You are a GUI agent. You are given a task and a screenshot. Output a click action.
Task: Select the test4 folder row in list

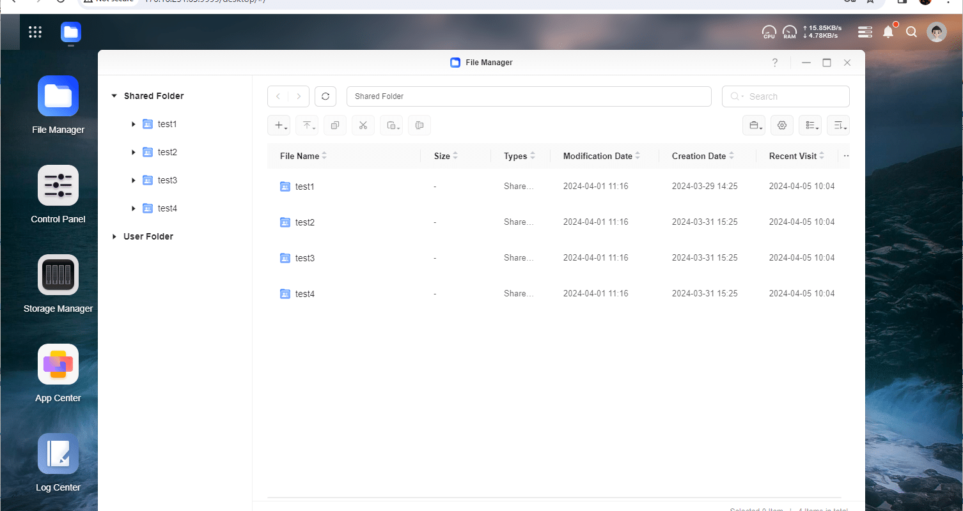coord(558,294)
